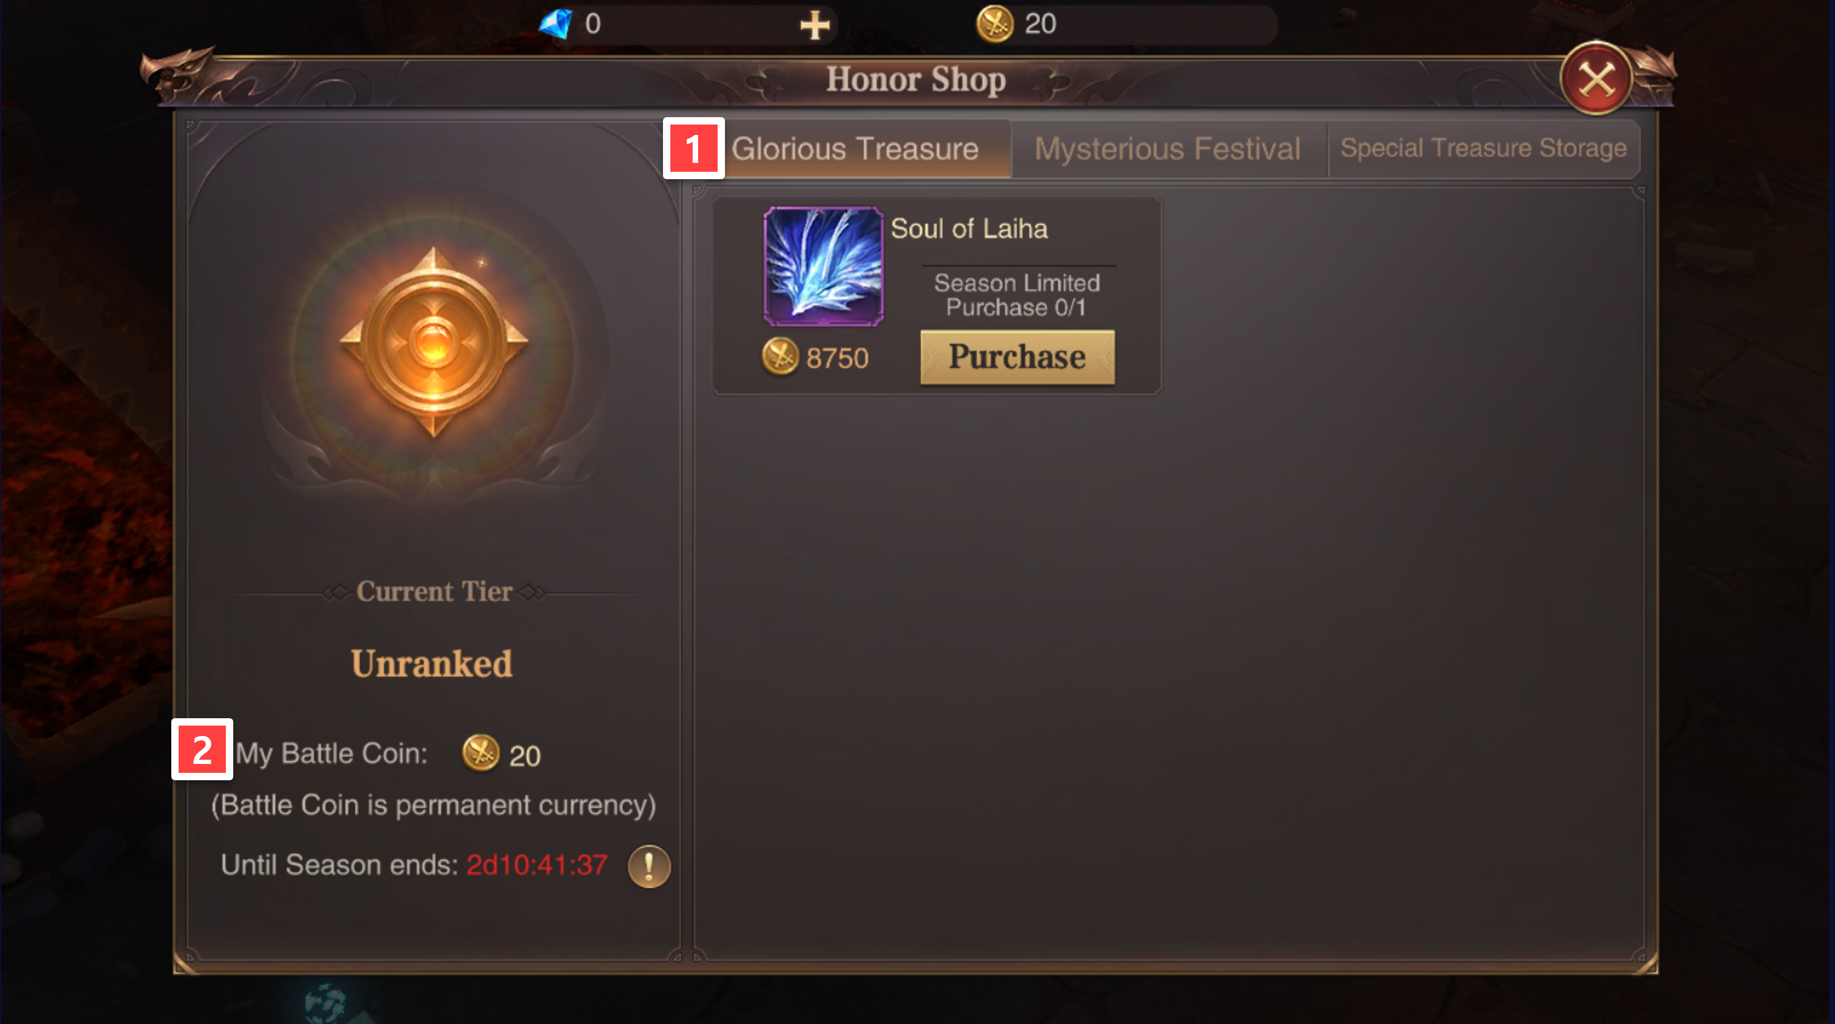Open the Special Treasure Storage tab

click(x=1484, y=148)
